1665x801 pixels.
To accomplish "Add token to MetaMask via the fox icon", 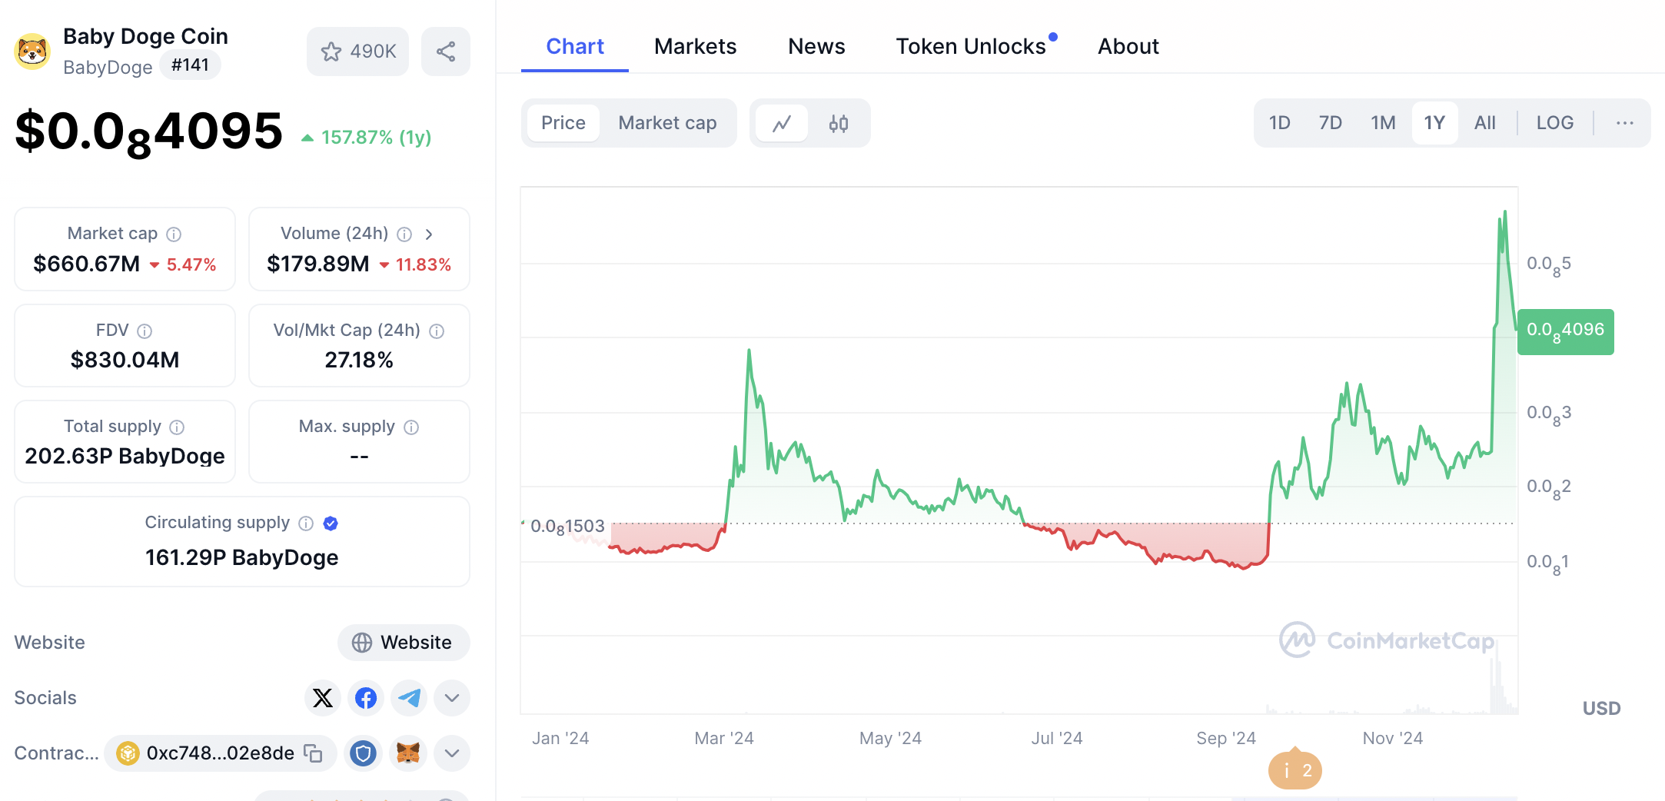I will coord(408,753).
